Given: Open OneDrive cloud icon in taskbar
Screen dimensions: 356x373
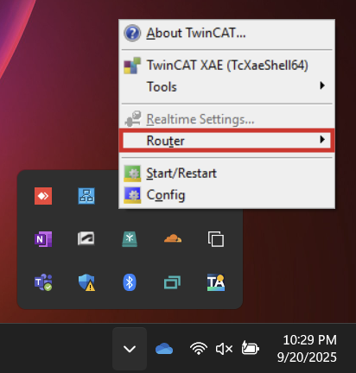Looking at the screenshot, I should [164, 349].
